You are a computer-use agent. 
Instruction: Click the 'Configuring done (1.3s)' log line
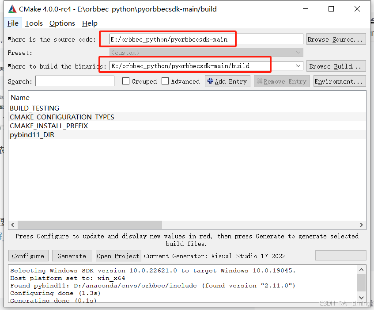coord(55,293)
